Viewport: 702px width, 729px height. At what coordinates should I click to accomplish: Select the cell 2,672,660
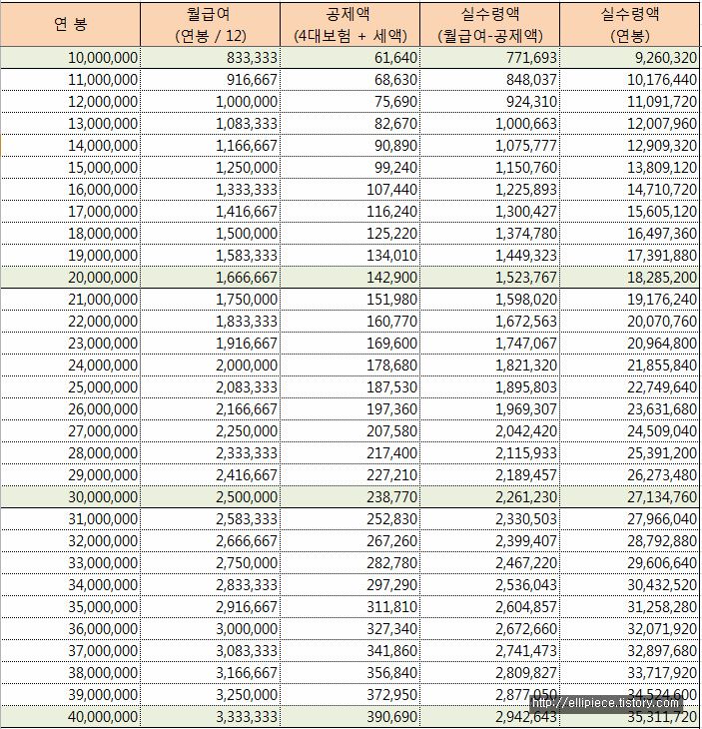coord(490,628)
